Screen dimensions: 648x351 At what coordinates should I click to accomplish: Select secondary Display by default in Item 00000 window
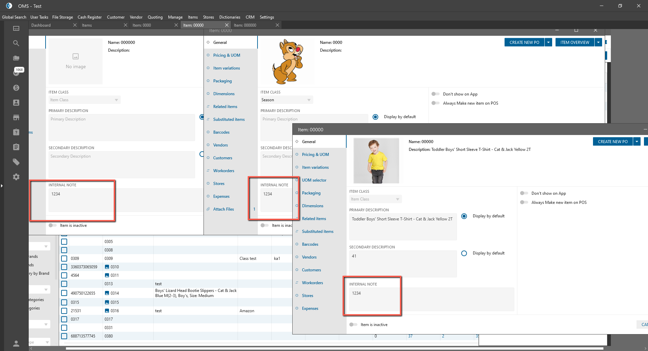464,253
